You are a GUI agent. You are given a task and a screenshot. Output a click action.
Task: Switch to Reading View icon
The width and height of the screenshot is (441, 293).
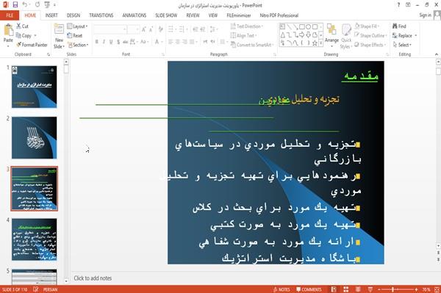[358, 289]
